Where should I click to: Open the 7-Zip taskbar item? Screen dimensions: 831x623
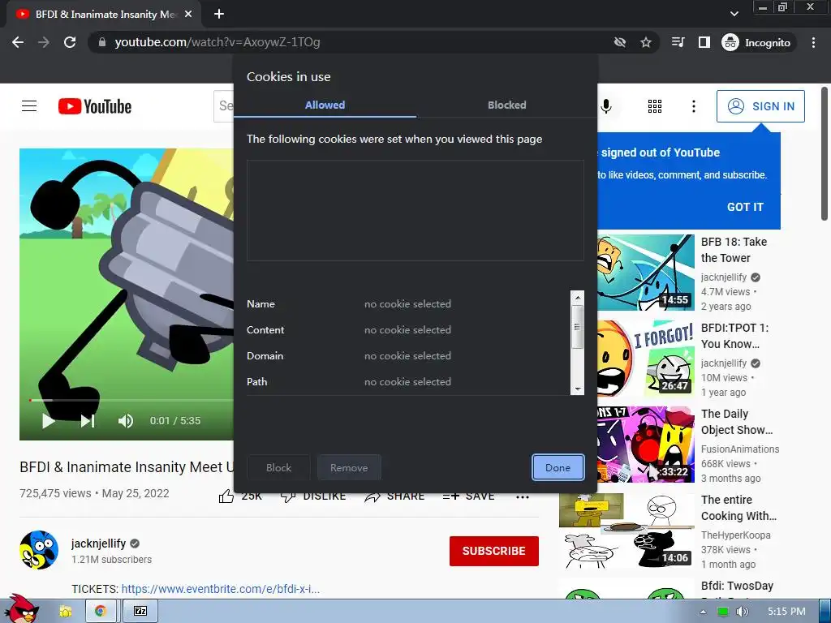[x=140, y=612]
